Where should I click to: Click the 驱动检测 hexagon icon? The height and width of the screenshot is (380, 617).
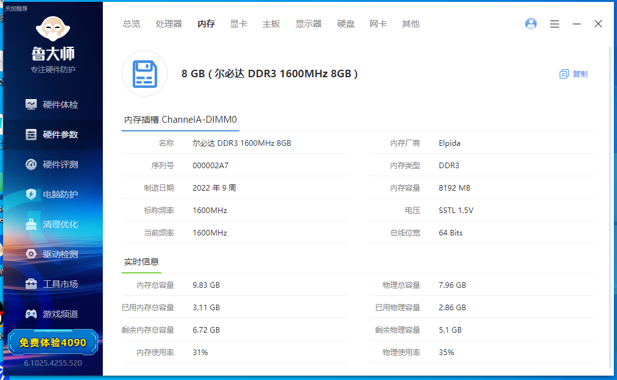(x=31, y=254)
